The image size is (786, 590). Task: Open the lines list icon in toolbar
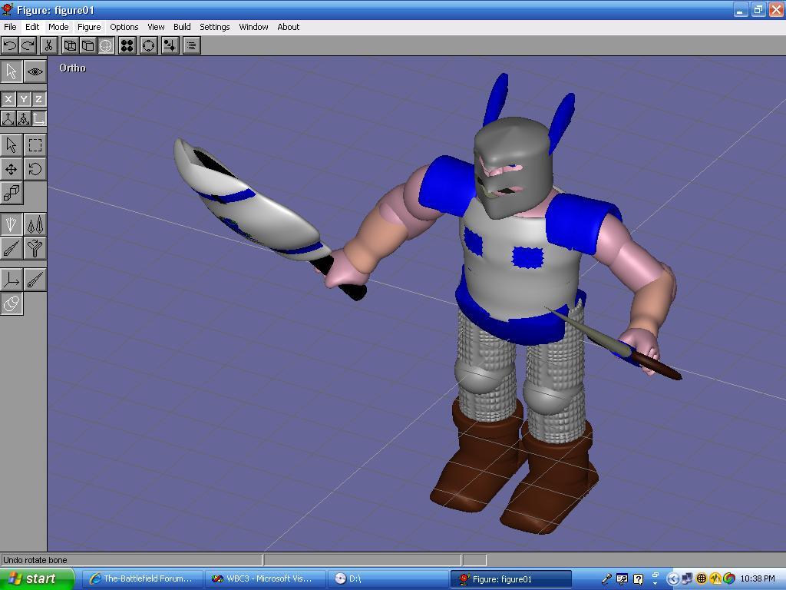coord(191,45)
